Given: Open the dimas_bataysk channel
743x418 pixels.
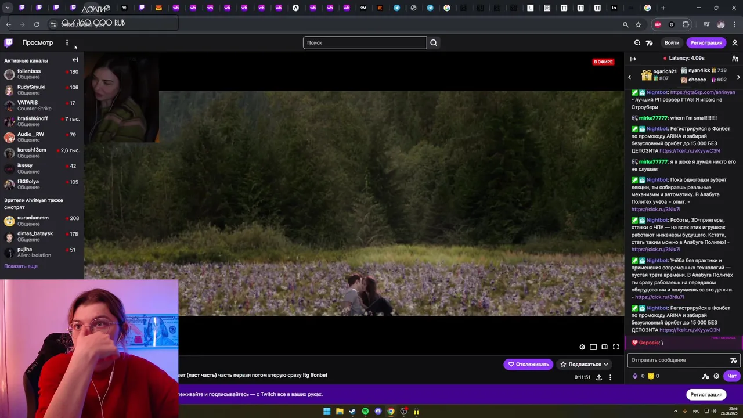Looking at the screenshot, I should pos(42,236).
